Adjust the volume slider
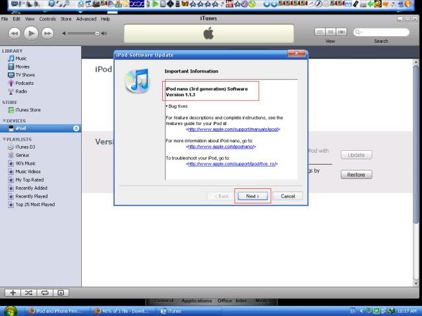The width and height of the screenshot is (422, 316). 97,33
